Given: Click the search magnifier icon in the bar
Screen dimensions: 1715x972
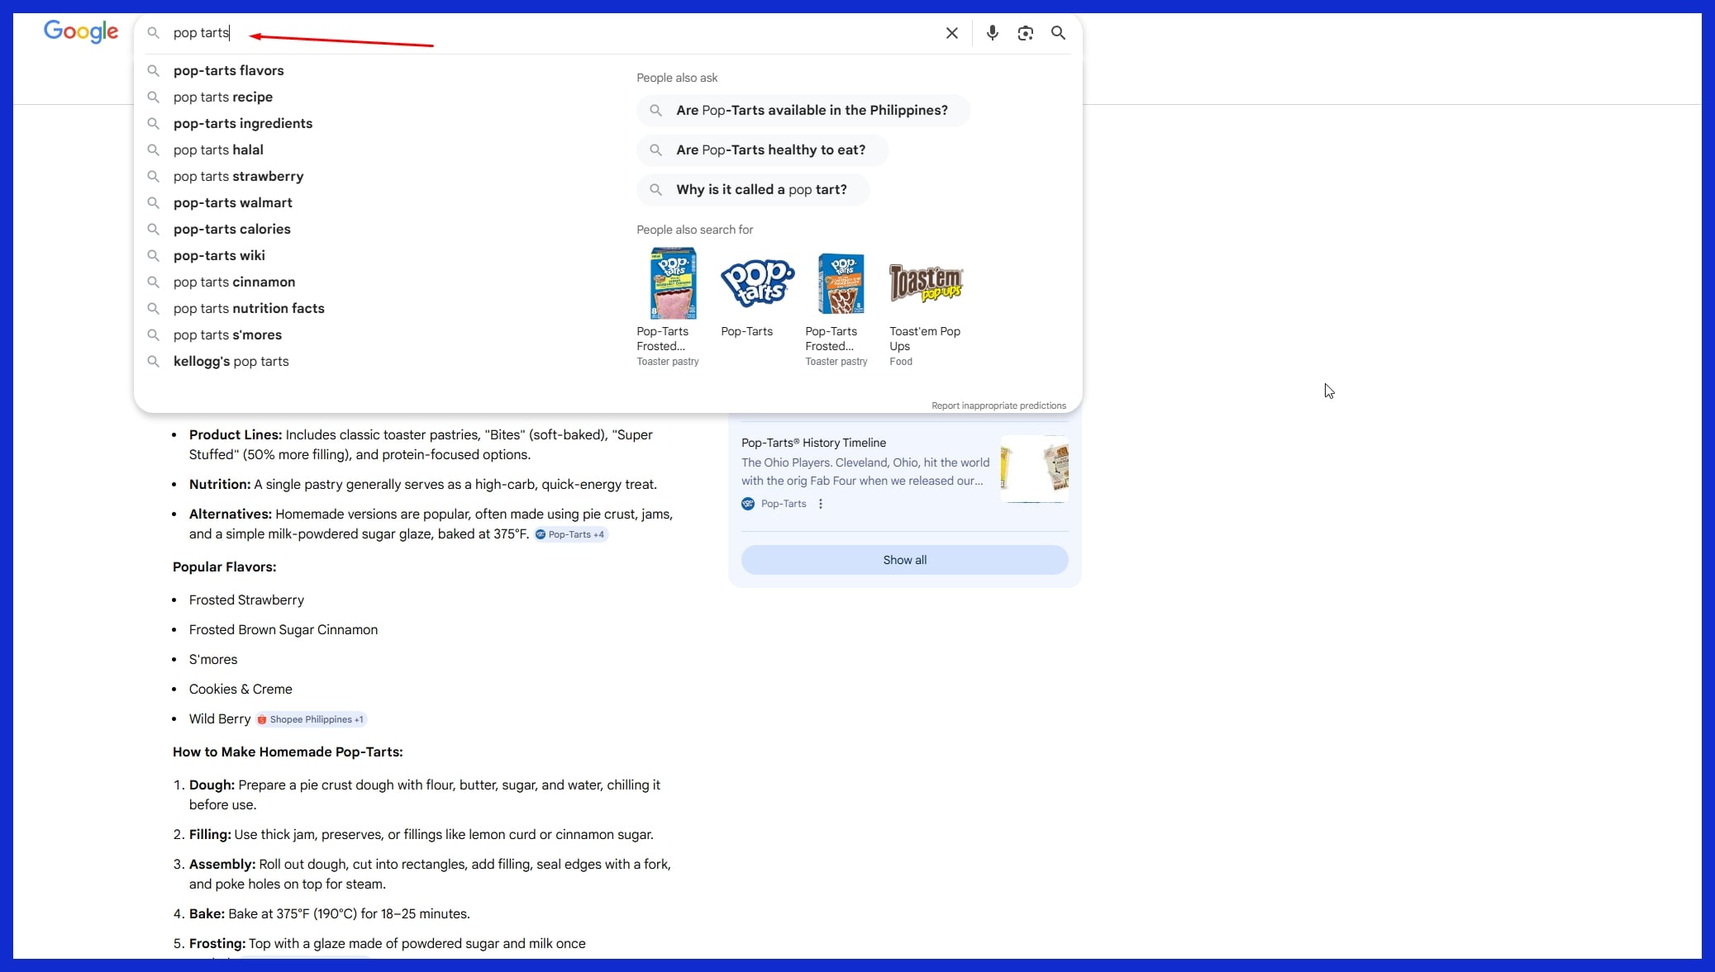Looking at the screenshot, I should coord(1058,33).
